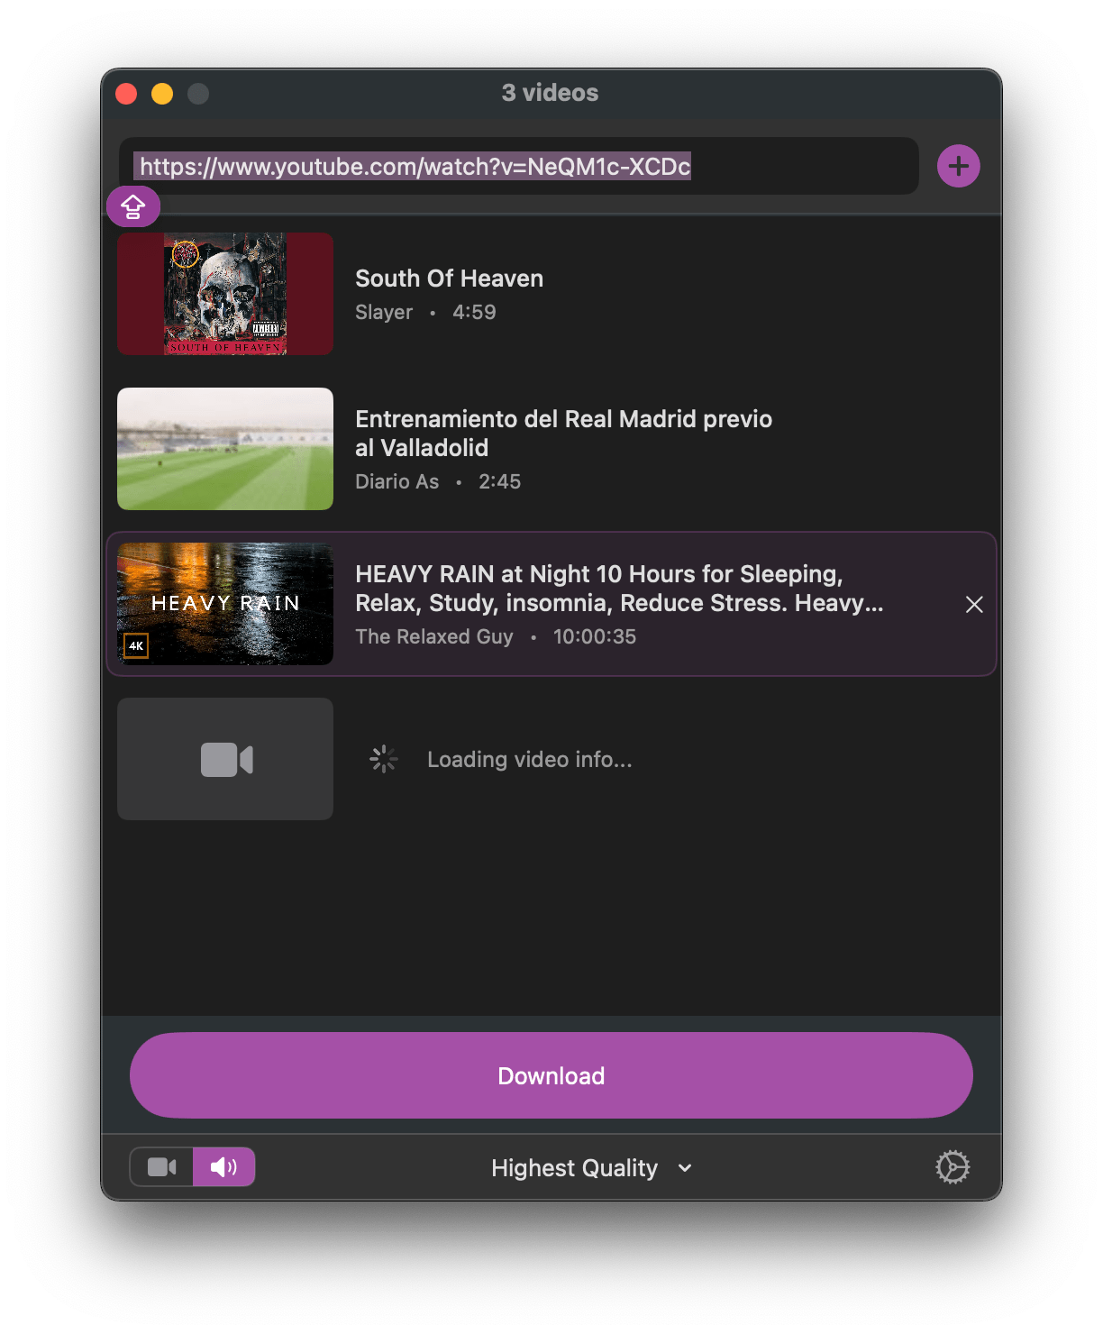Add another URL with the plus icon
Viewport: 1103px width, 1334px height.
click(x=958, y=166)
